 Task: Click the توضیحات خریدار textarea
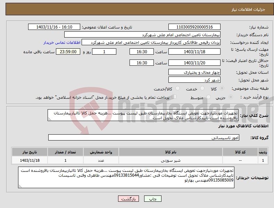point(126,177)
